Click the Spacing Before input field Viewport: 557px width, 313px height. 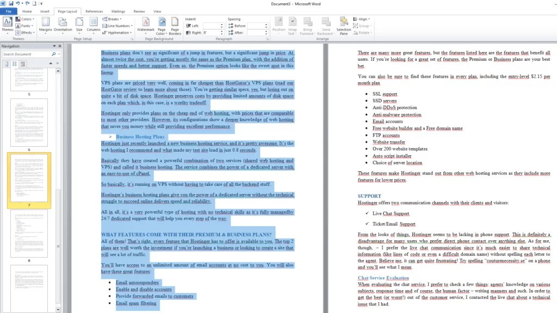pyautogui.click(x=256, y=26)
